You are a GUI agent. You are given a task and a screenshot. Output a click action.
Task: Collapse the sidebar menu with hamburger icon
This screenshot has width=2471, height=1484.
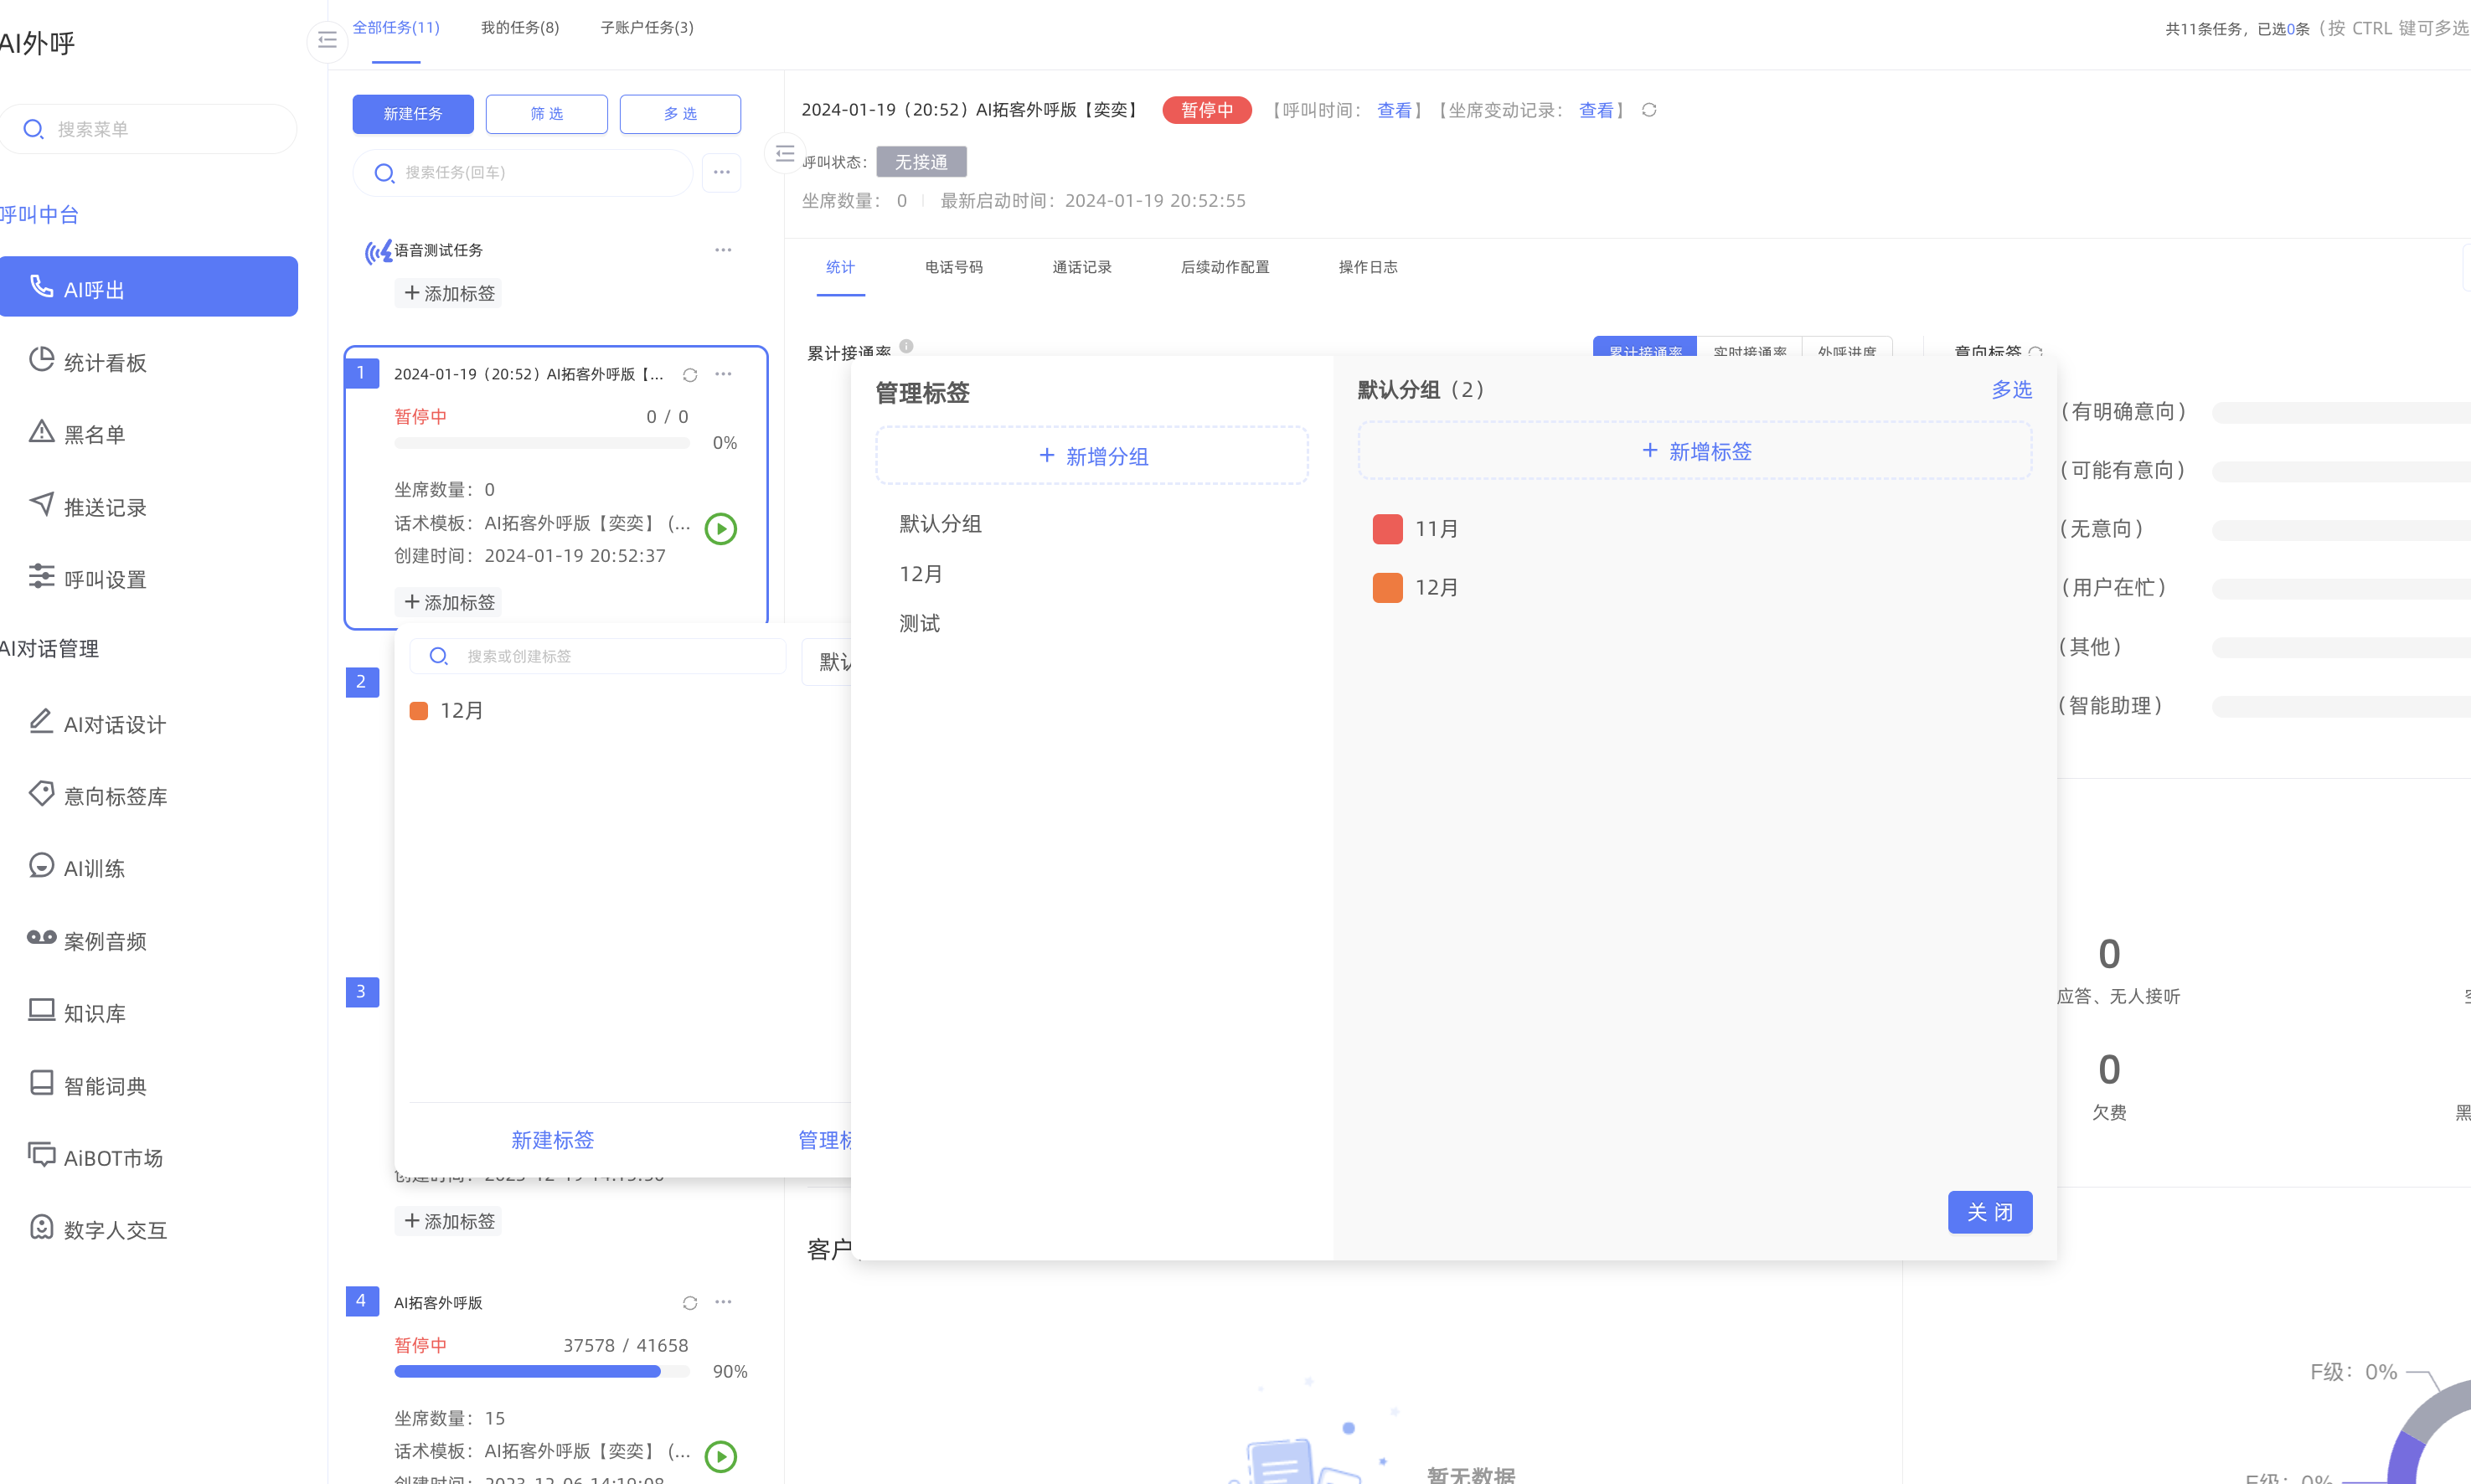point(327,40)
